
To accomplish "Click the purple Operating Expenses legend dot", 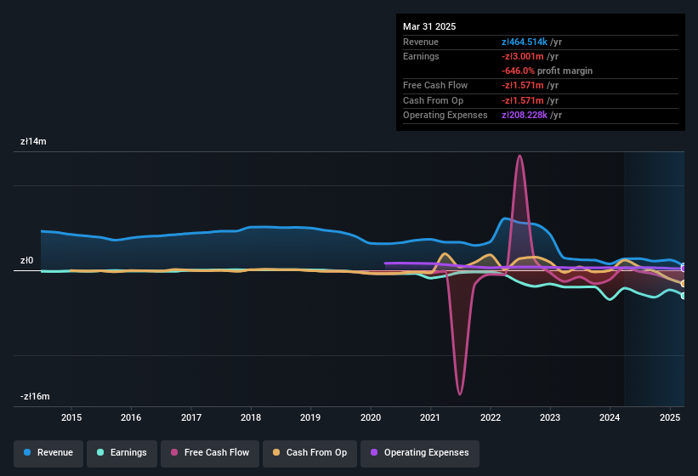I will pyautogui.click(x=374, y=452).
